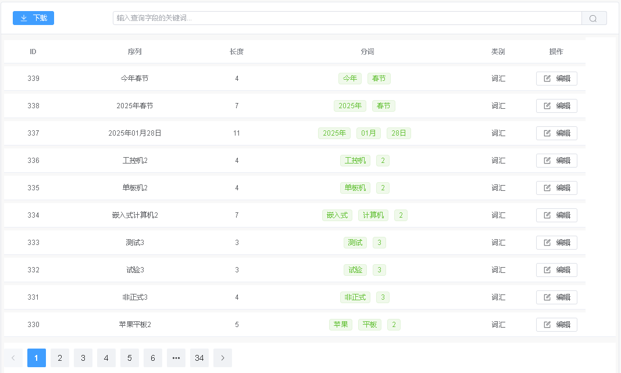The height and width of the screenshot is (373, 621).
Task: Click the 分词 column header
Action: pyautogui.click(x=367, y=52)
